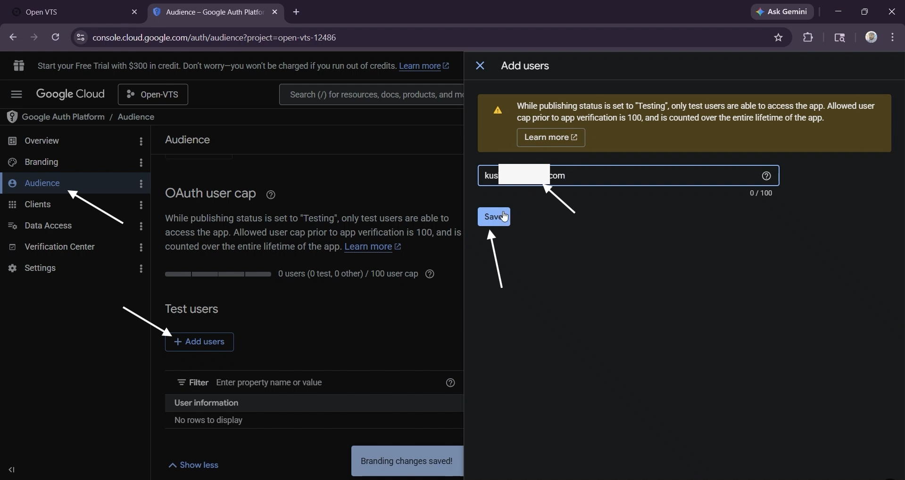Open the Google Cloud navigation hamburger menu
Viewport: 905px width, 480px height.
17,94
